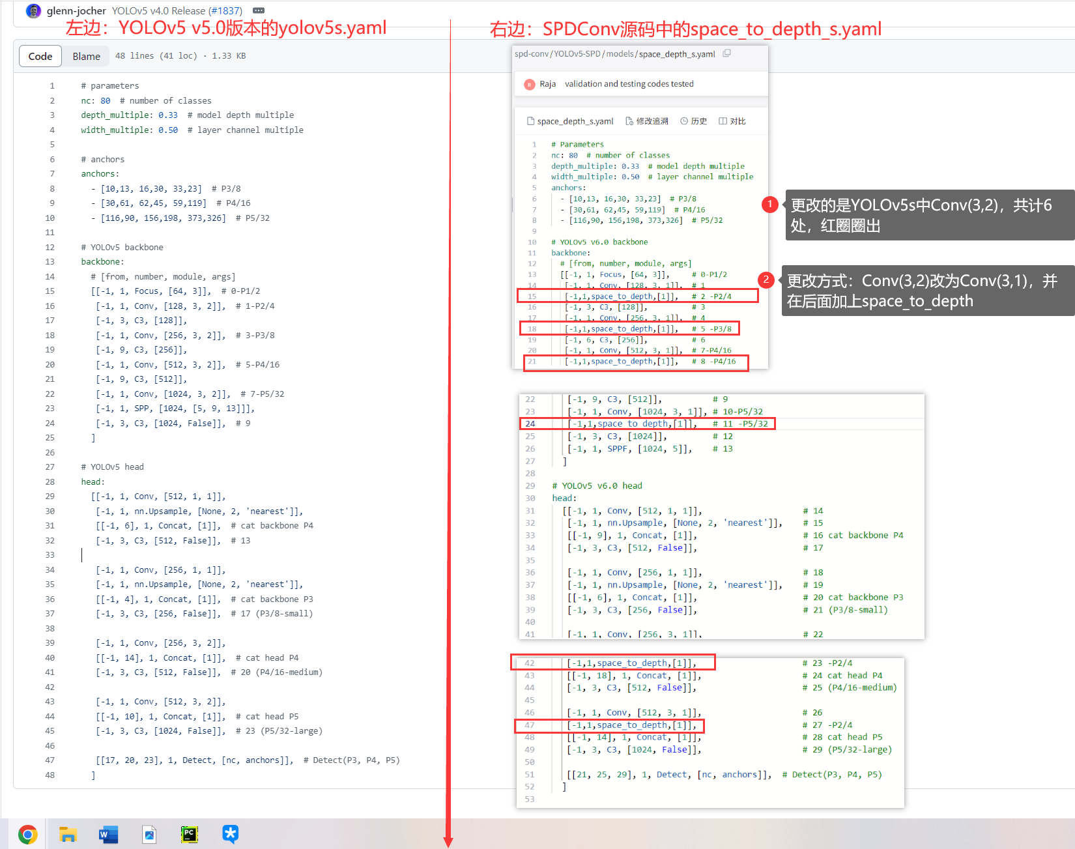Click '# 29 (P5/32-large)' line on right
The width and height of the screenshot is (1075, 849).
click(x=729, y=750)
